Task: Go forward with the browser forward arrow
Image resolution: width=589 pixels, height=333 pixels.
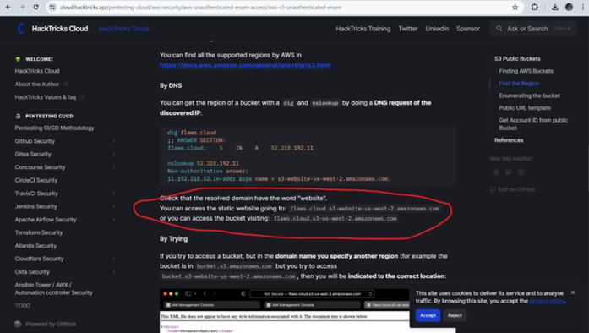Action: coord(22,7)
